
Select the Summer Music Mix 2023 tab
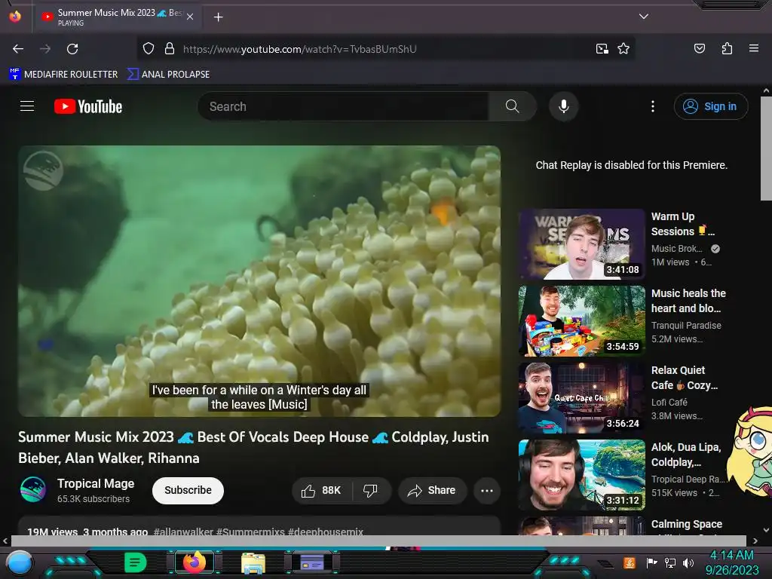(117, 17)
